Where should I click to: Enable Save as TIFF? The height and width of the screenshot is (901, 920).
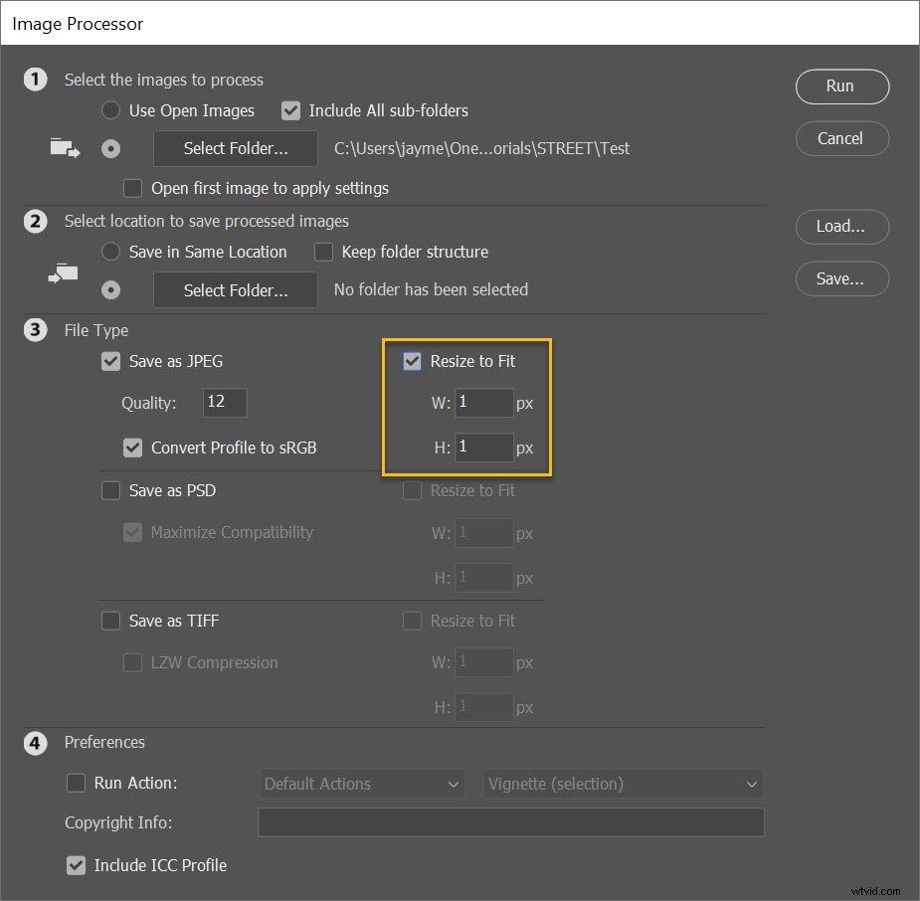pos(110,621)
